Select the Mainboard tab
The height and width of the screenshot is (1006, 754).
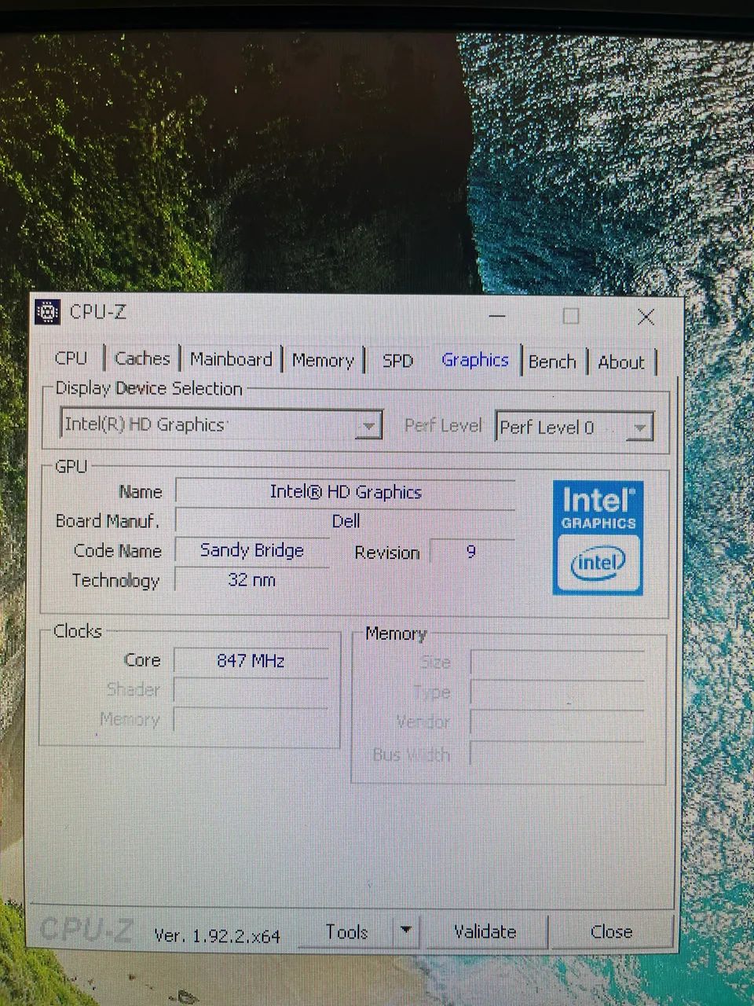[x=231, y=359]
